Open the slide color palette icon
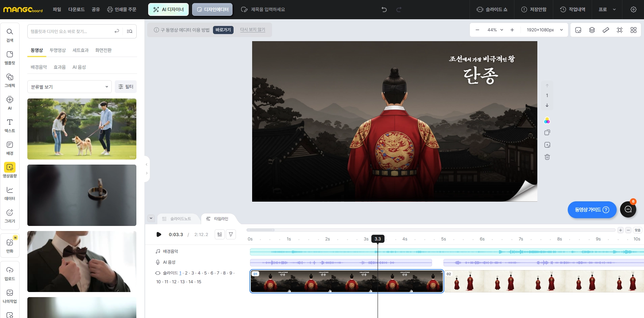Image resolution: width=644 pixels, height=318 pixels. coord(547,120)
